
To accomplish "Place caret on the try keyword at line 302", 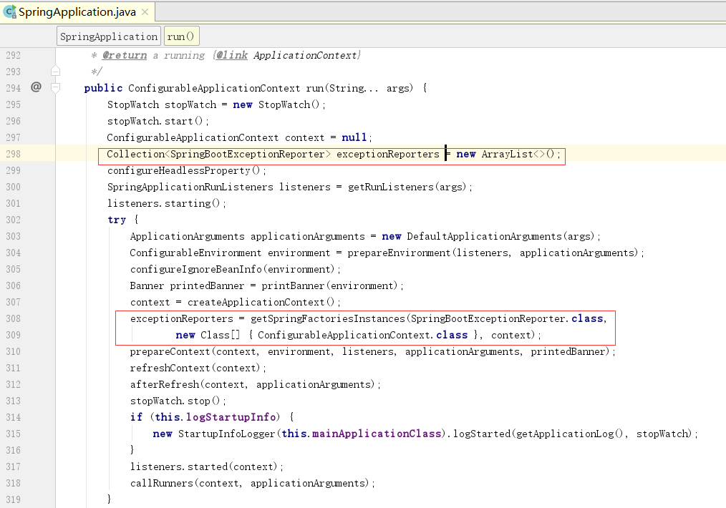I will click(116, 220).
